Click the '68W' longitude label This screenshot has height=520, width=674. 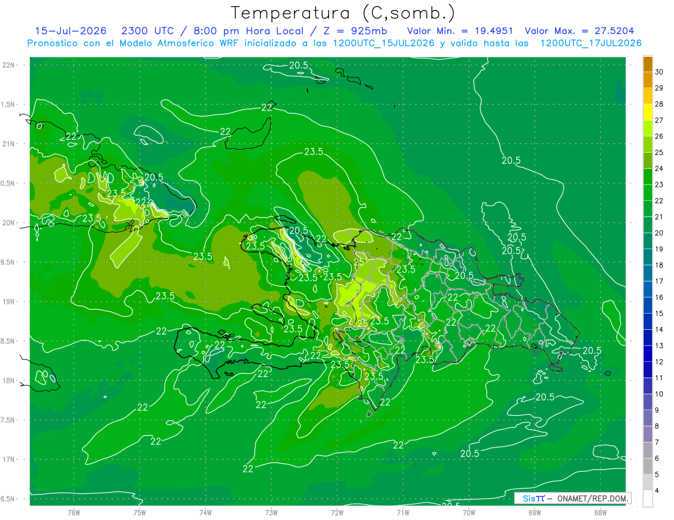[600, 512]
